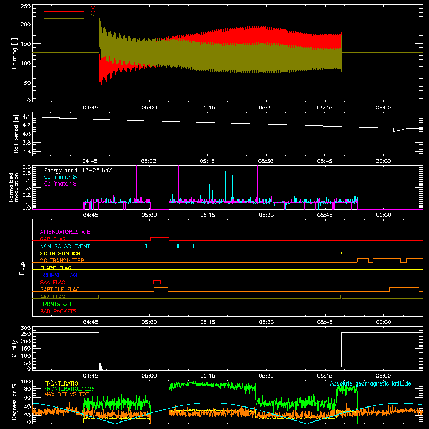Click the 3.6 tick label on roll period axis
The width and height of the screenshot is (429, 429).
click(26, 151)
